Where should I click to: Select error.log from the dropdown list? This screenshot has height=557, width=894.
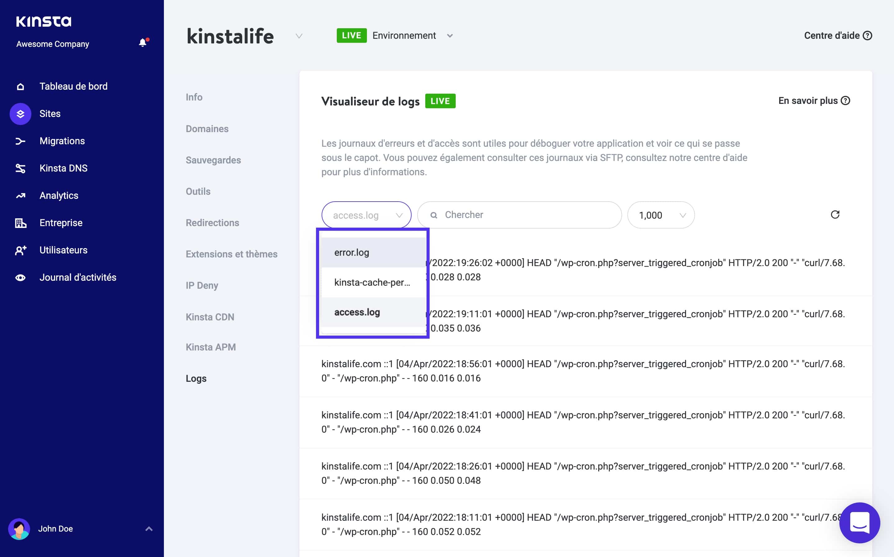point(350,252)
